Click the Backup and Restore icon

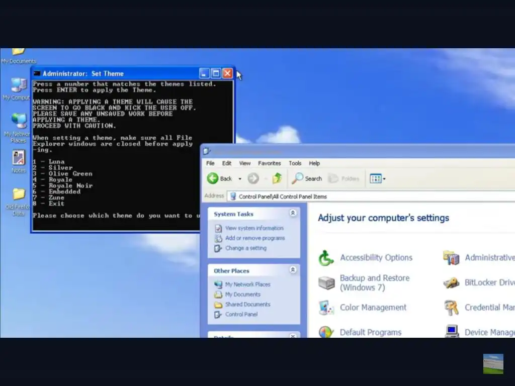tap(326, 282)
